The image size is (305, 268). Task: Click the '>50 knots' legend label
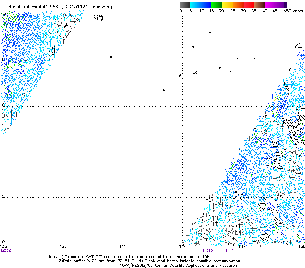click(293, 11)
